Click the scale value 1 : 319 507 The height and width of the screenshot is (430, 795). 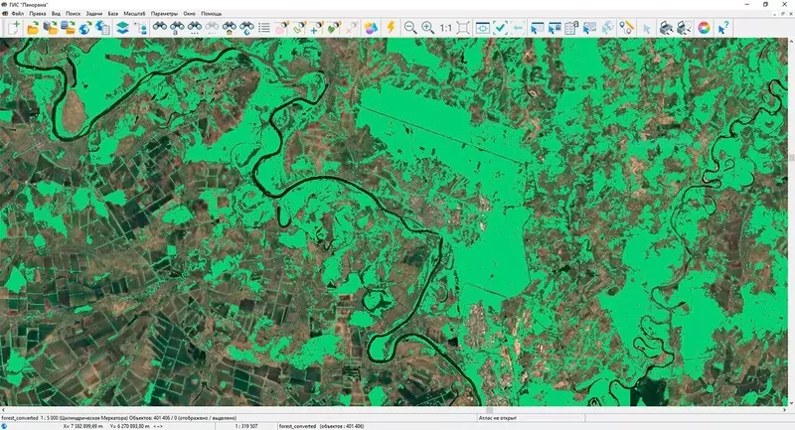click(244, 426)
